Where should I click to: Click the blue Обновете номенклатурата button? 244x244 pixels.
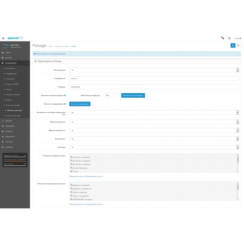[x=133, y=96]
